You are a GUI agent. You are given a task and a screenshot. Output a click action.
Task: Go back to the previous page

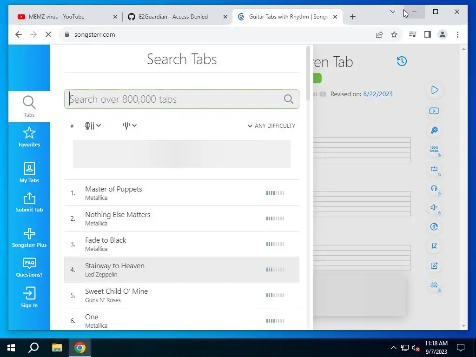[x=19, y=34]
